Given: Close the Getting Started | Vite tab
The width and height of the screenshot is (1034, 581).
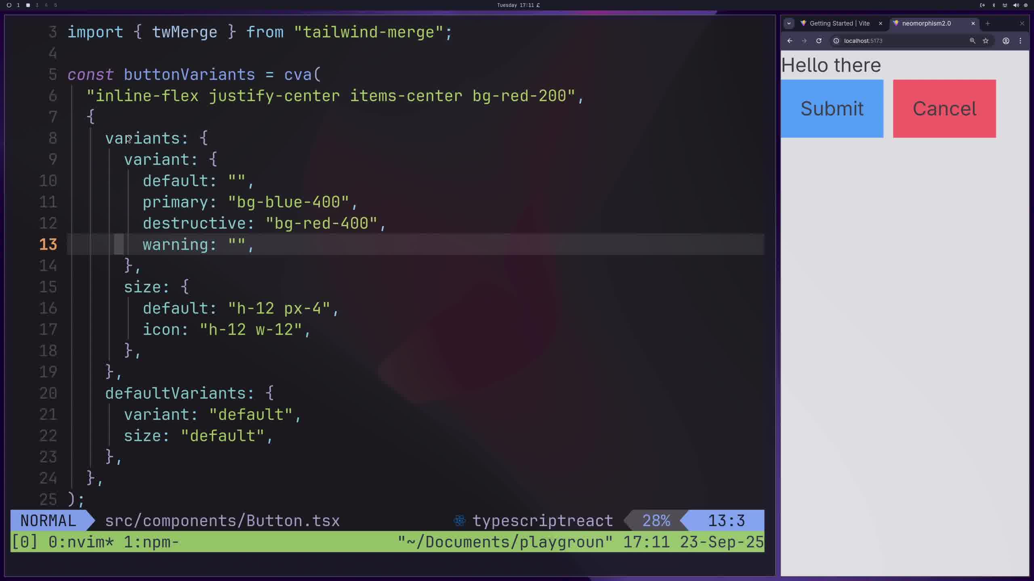Looking at the screenshot, I should tap(881, 23).
